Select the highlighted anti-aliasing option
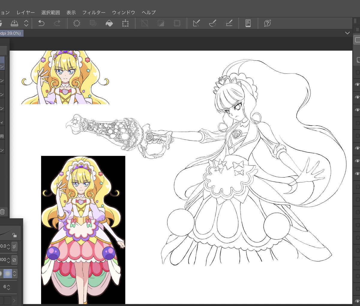360x306 pixels. (x=7, y=273)
